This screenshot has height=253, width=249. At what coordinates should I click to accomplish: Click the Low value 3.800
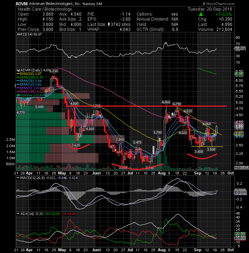pos(48,25)
